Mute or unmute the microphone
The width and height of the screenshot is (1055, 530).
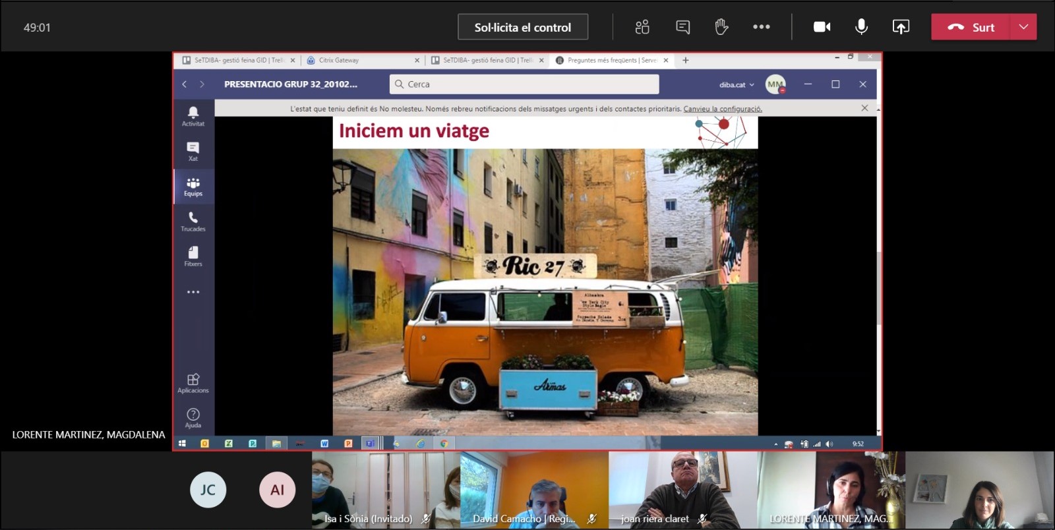pyautogui.click(x=861, y=27)
